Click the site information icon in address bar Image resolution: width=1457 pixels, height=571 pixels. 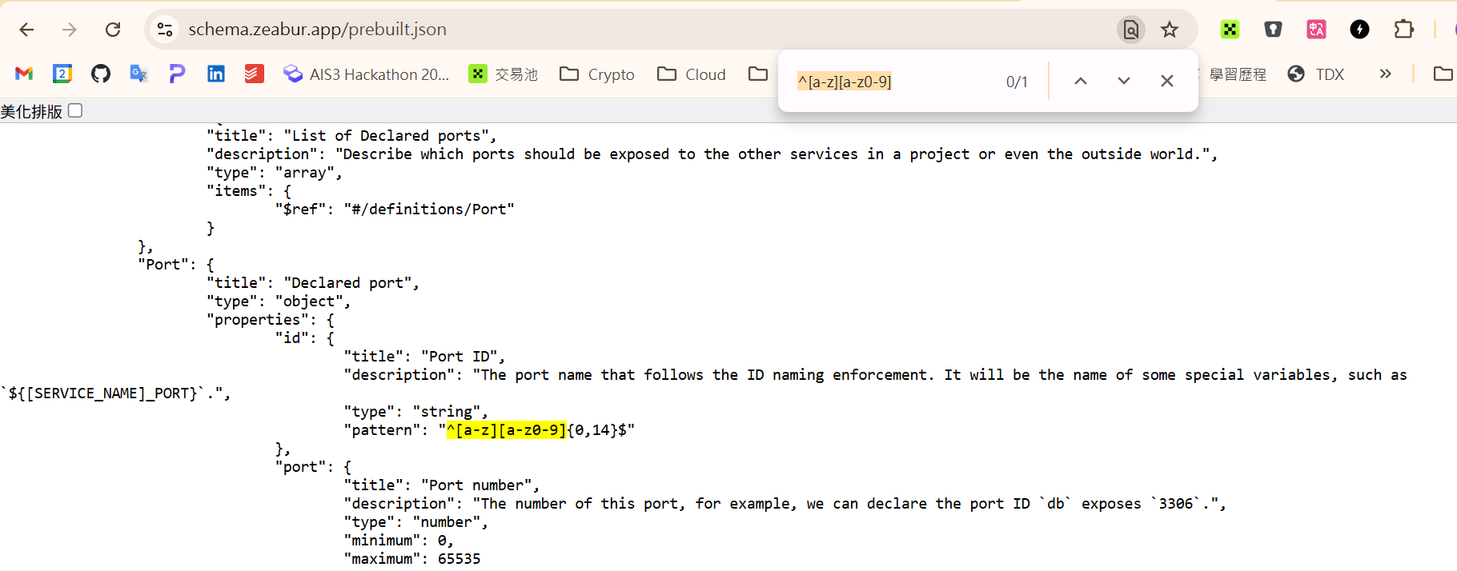point(165,30)
